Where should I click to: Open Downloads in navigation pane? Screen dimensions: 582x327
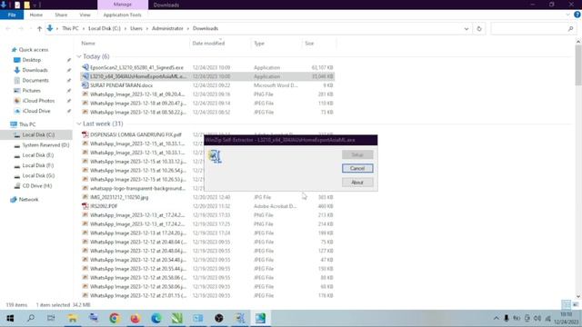click(x=35, y=70)
